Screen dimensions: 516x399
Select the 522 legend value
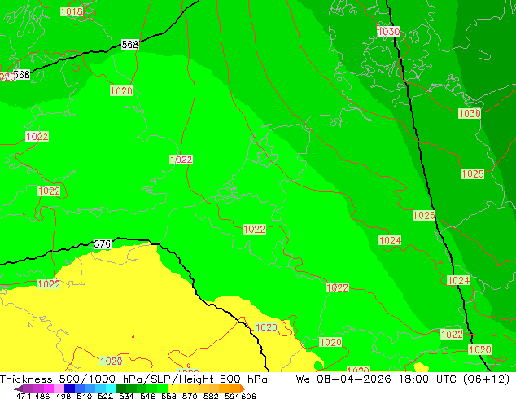[x=106, y=396]
